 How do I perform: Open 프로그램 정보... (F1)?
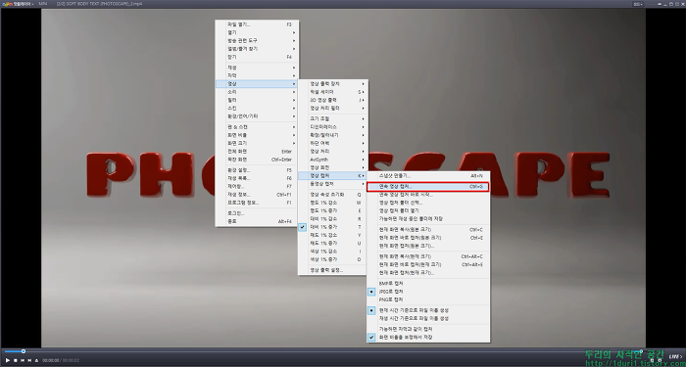(x=257, y=203)
